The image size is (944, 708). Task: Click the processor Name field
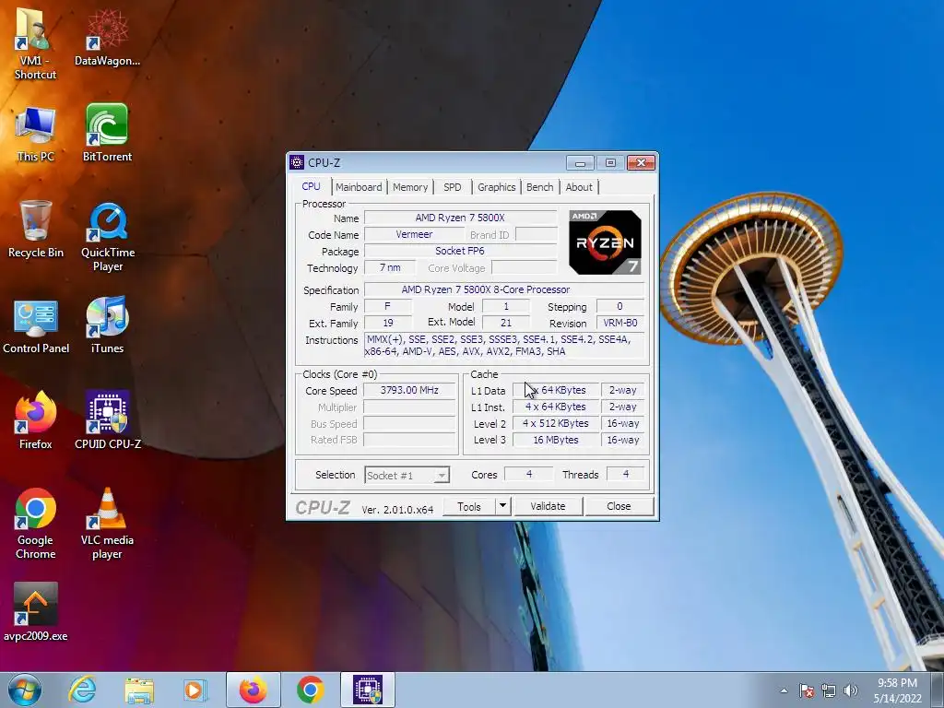click(x=460, y=218)
